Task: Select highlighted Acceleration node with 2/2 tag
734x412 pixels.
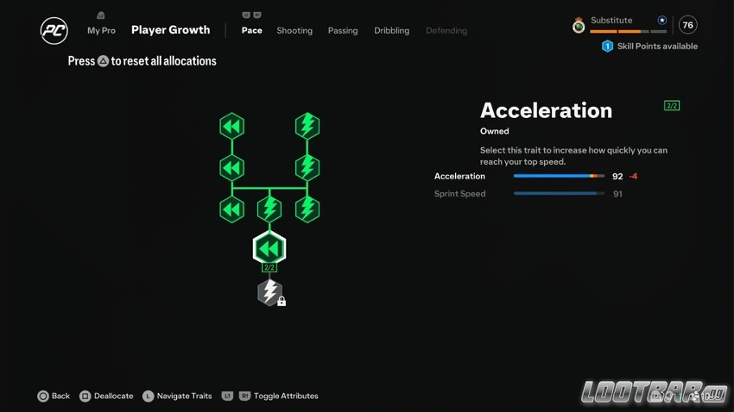Action: pos(269,248)
